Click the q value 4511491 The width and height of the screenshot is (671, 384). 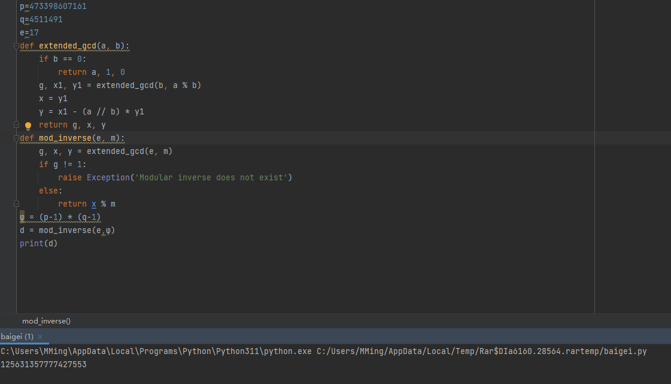pos(45,19)
